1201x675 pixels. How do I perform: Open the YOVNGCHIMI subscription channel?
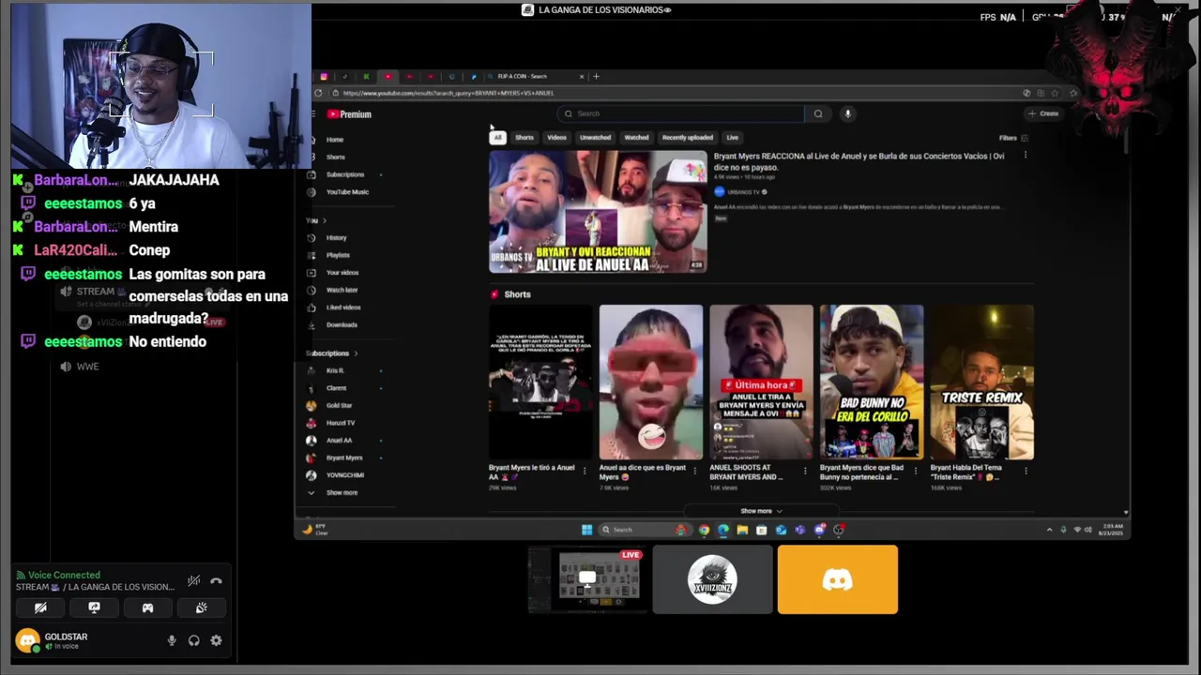343,475
